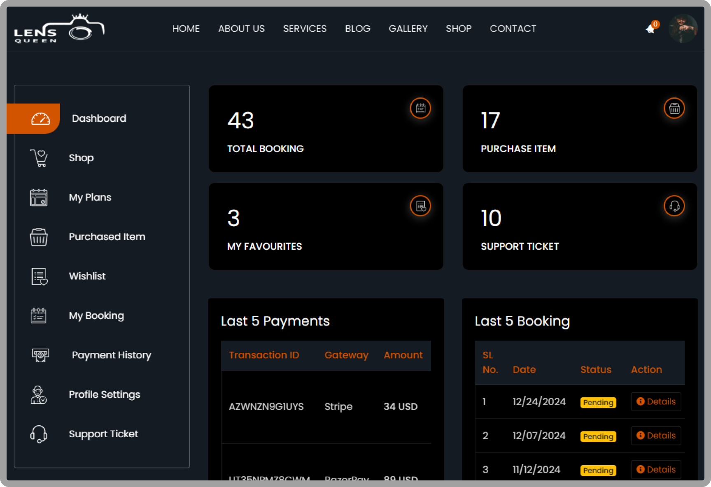
Task: Click the Pending badge for 12/24/2024
Action: click(x=598, y=402)
